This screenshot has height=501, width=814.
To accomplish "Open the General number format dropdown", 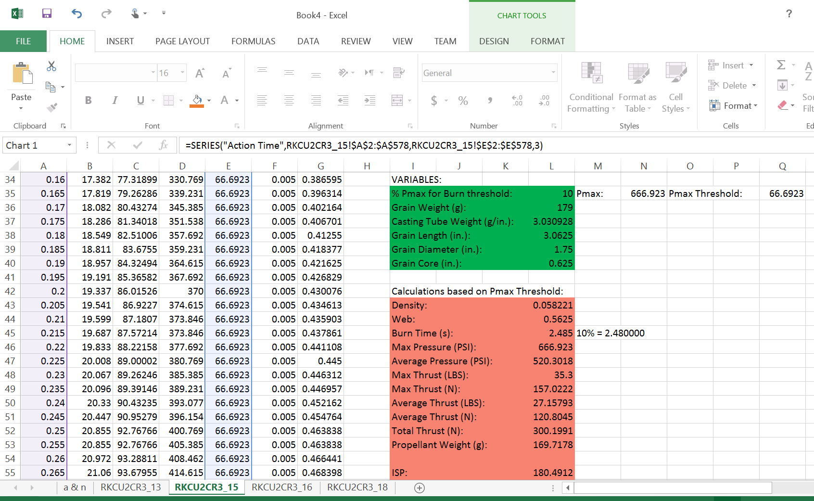I will [x=553, y=72].
